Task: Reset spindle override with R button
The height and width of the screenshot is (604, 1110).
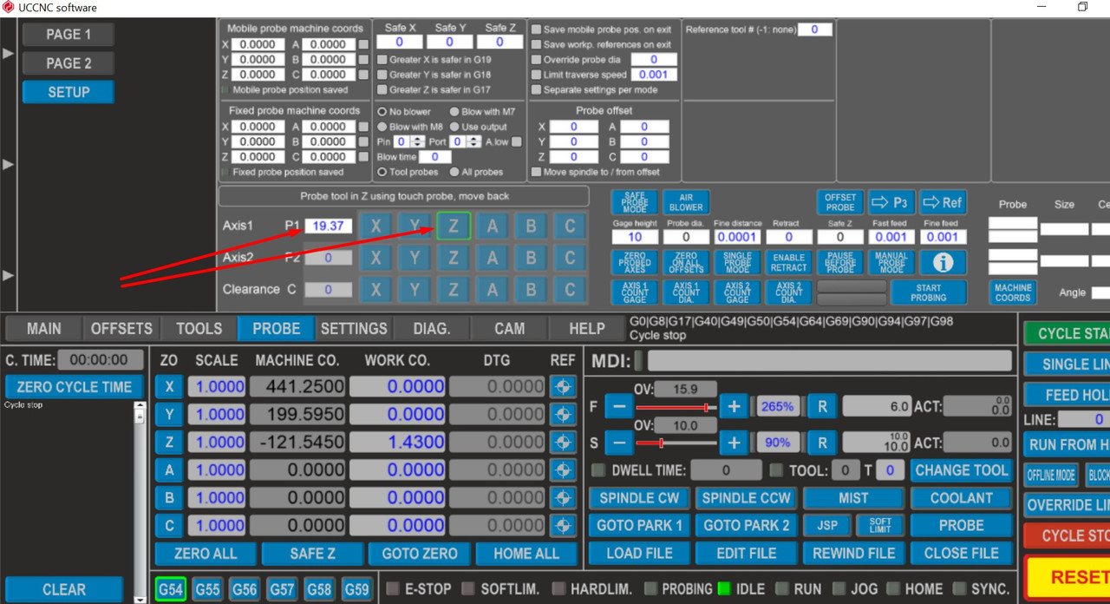Action: 821,443
